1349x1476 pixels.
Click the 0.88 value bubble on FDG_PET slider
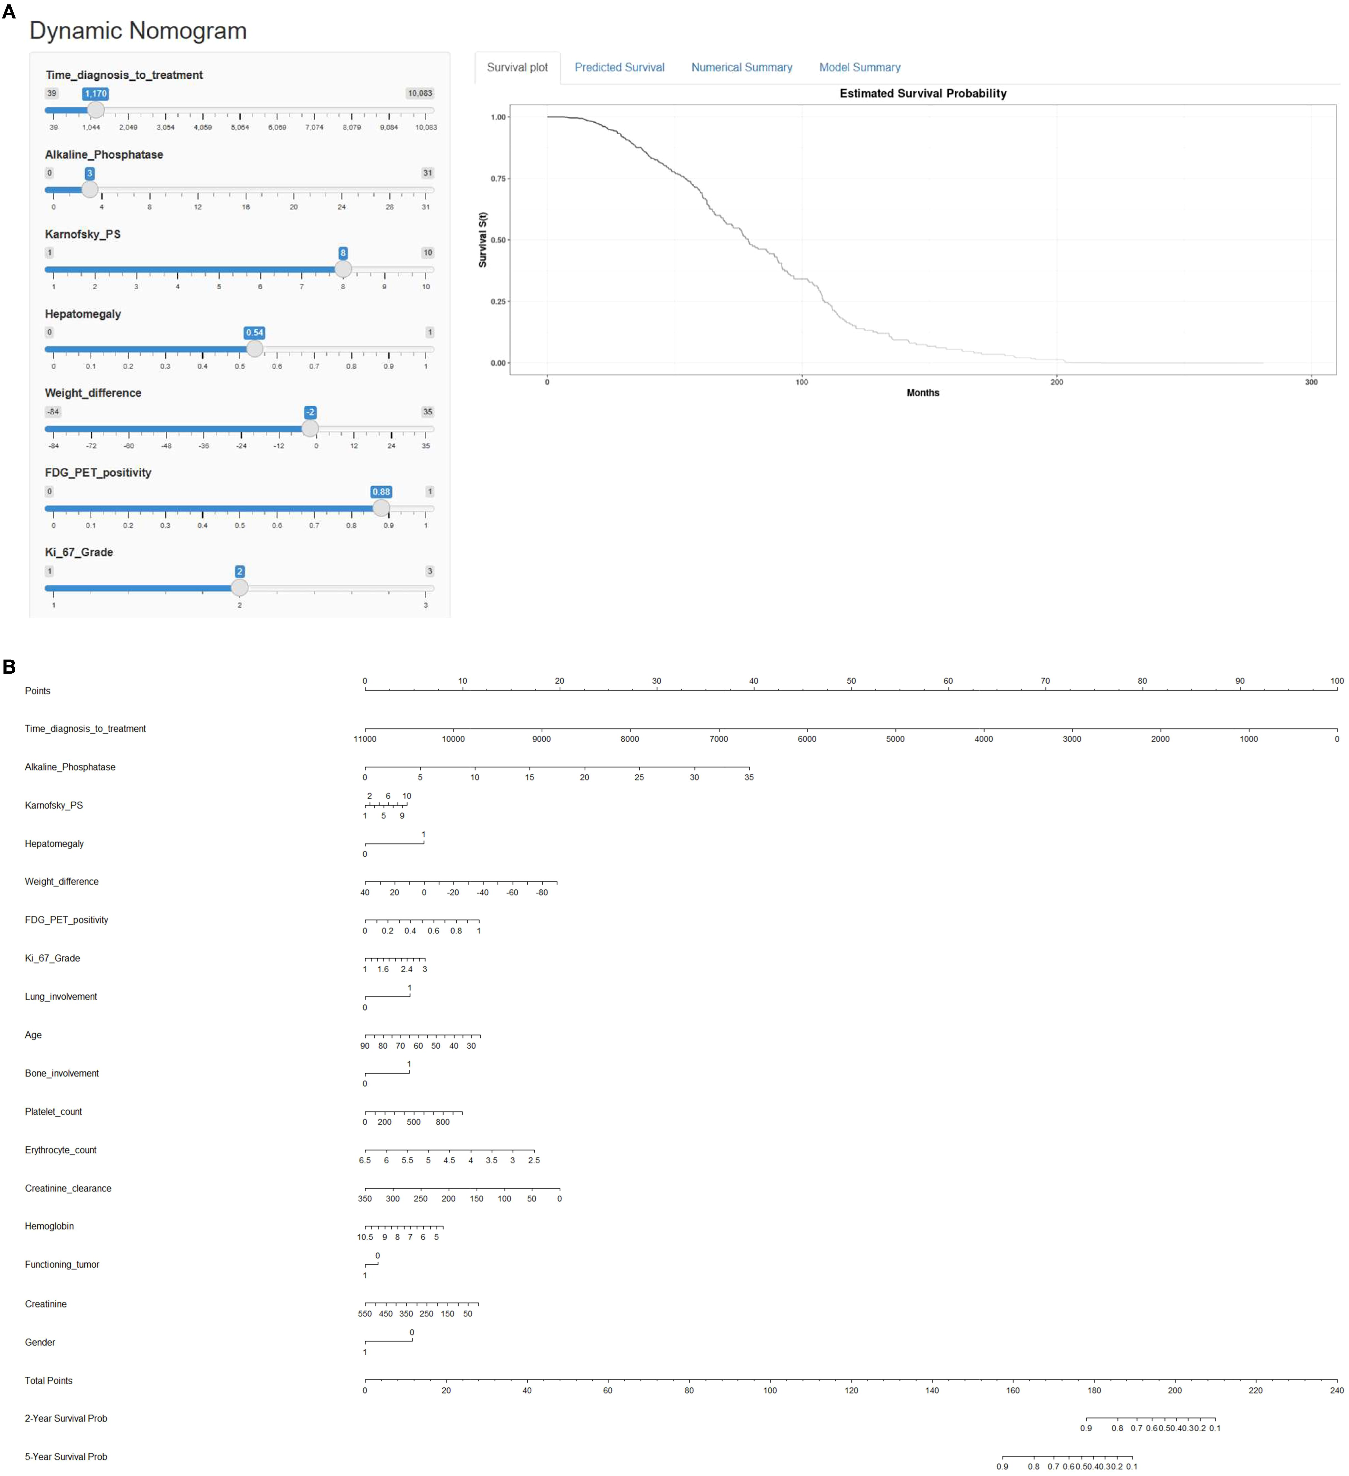point(381,492)
